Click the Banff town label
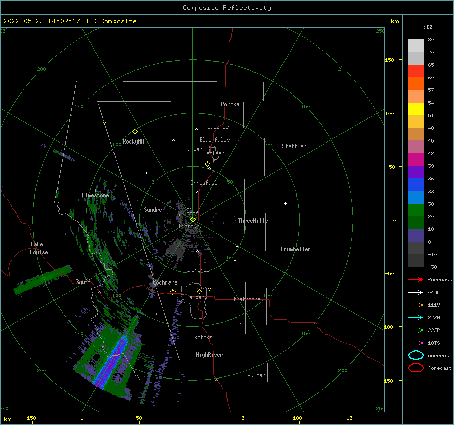This screenshot has width=454, height=425. tap(83, 281)
